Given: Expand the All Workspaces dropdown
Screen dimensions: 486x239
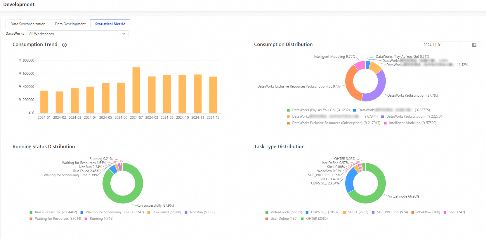Looking at the screenshot, I should pyautogui.click(x=78, y=34).
